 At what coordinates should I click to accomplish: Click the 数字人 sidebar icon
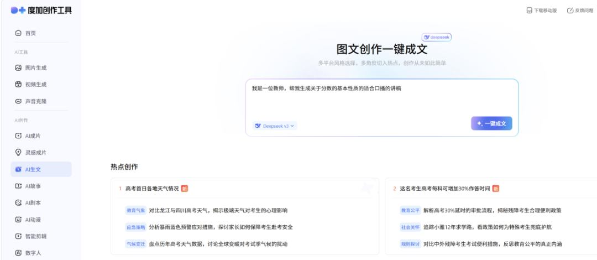coord(18,253)
